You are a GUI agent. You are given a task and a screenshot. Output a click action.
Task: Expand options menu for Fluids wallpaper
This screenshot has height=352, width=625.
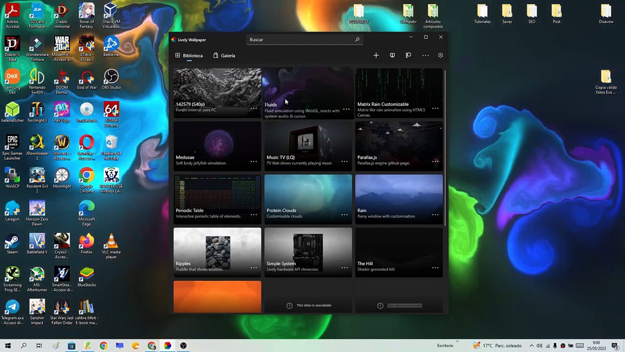346,109
